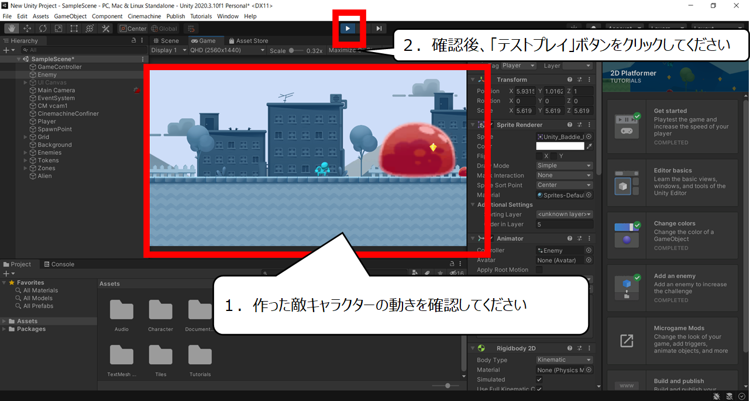Toggle the Project panel lock icon

tap(452, 264)
